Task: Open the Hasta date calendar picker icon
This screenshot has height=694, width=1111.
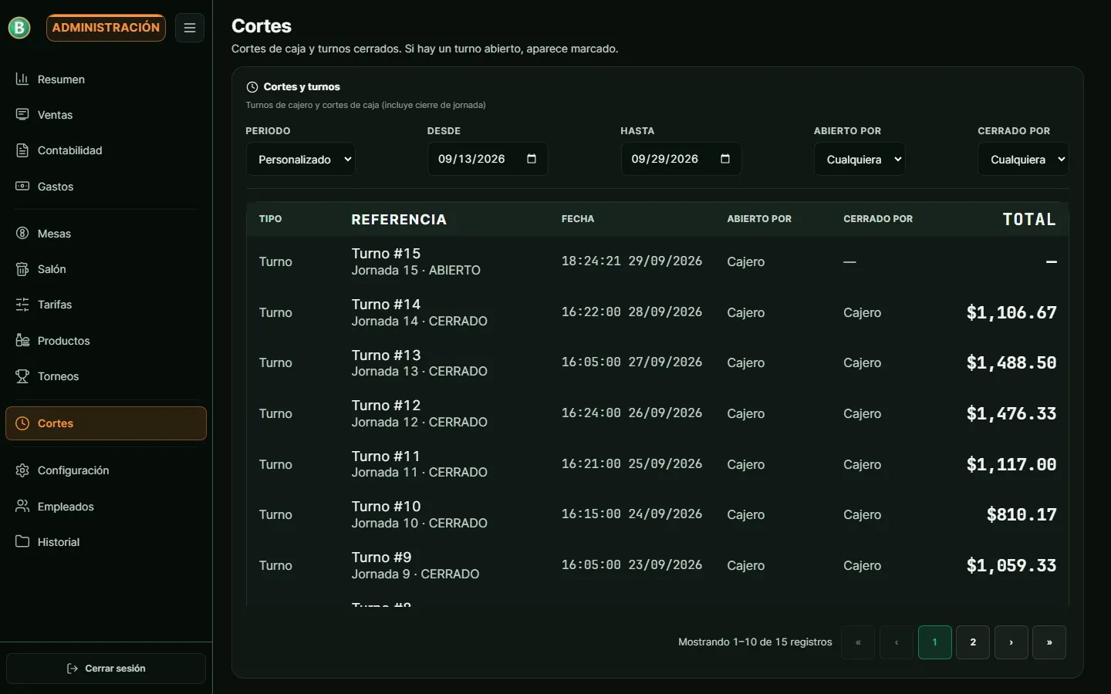Action: pyautogui.click(x=725, y=159)
